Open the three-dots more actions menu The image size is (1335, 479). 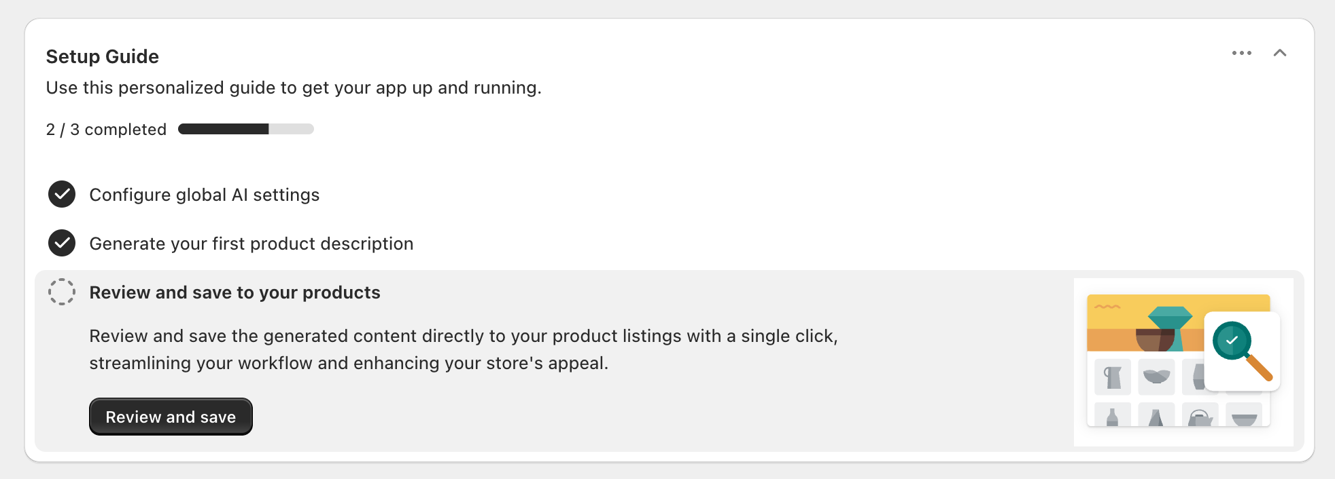(x=1241, y=53)
